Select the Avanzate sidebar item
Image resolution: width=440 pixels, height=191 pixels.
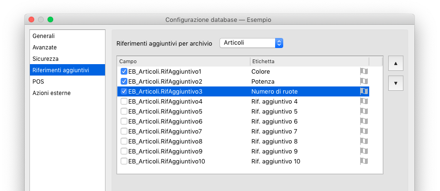point(45,48)
